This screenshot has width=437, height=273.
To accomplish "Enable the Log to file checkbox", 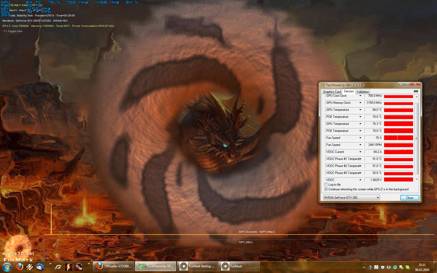I will click(x=326, y=185).
